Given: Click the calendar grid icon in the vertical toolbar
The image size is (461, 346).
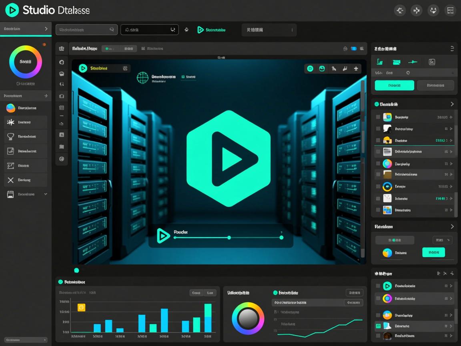Looking at the screenshot, I should pos(62,107).
